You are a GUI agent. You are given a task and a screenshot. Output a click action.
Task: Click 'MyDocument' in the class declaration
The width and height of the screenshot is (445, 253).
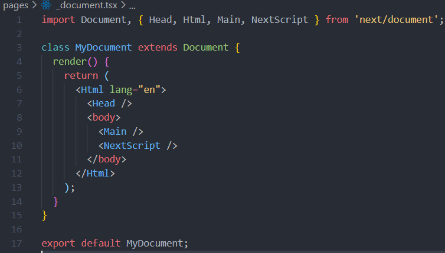coord(103,47)
